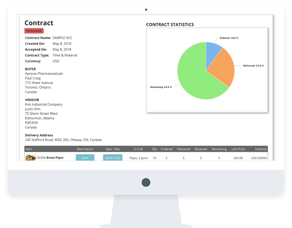Image resolution: width=292 pixels, height=228 pixels.
Task: Open the VIEW description button for SD356
Action: 85,157
